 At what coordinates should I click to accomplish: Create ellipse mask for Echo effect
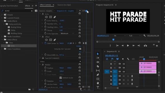click(46, 17)
